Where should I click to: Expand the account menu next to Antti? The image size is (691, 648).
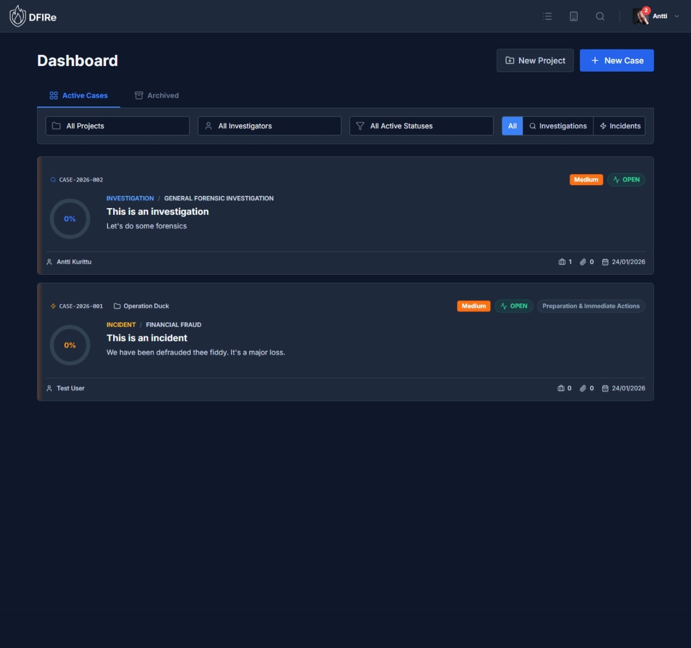(677, 16)
